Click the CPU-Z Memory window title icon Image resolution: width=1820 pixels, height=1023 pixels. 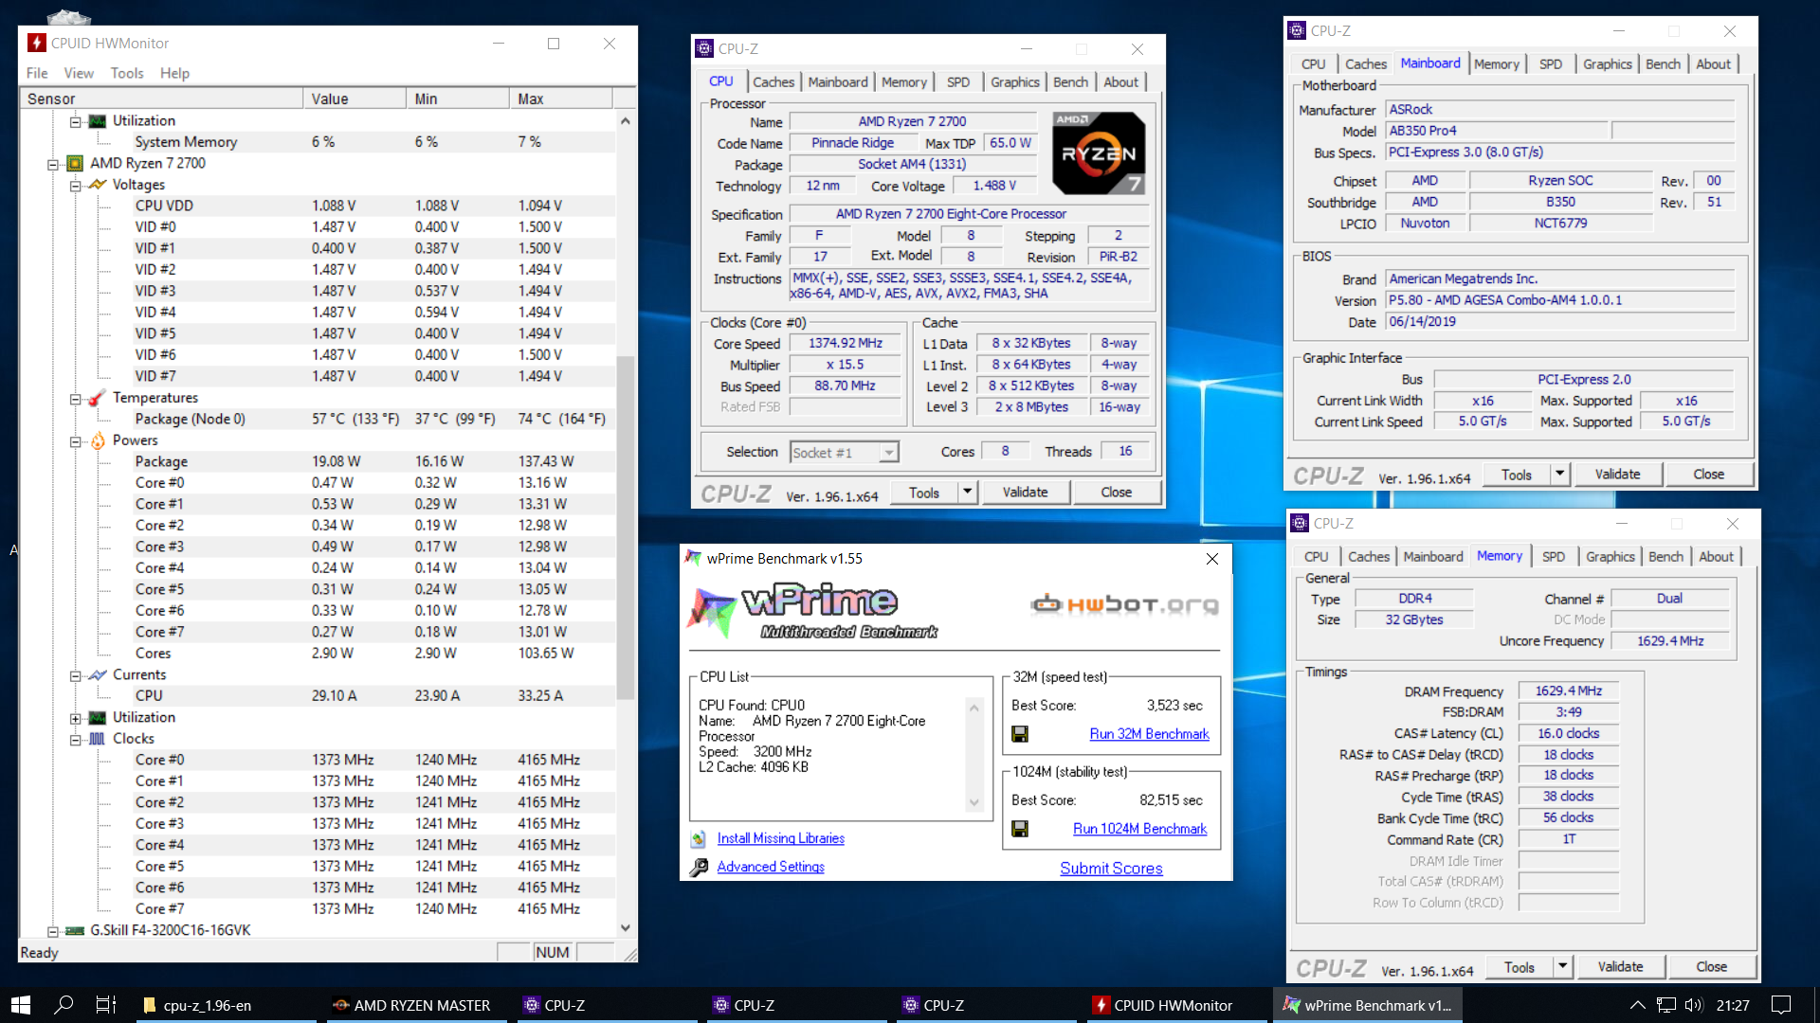[1300, 523]
